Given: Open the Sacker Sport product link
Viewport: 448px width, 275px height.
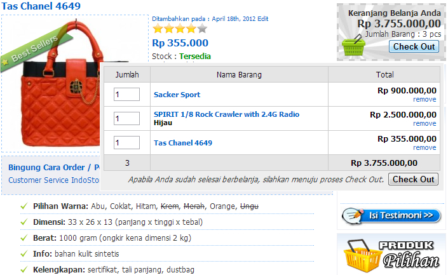Looking at the screenshot, I should pos(177,95).
